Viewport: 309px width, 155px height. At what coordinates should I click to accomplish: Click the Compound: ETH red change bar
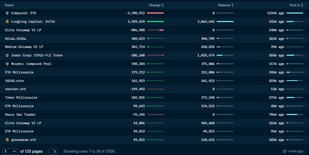click(155, 13)
